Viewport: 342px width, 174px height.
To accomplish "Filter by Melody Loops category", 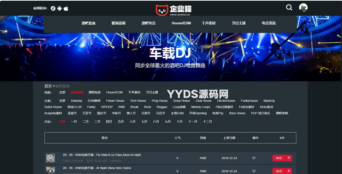I will click(201, 107).
